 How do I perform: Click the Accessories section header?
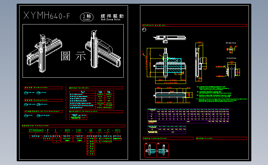[x=221, y=138]
